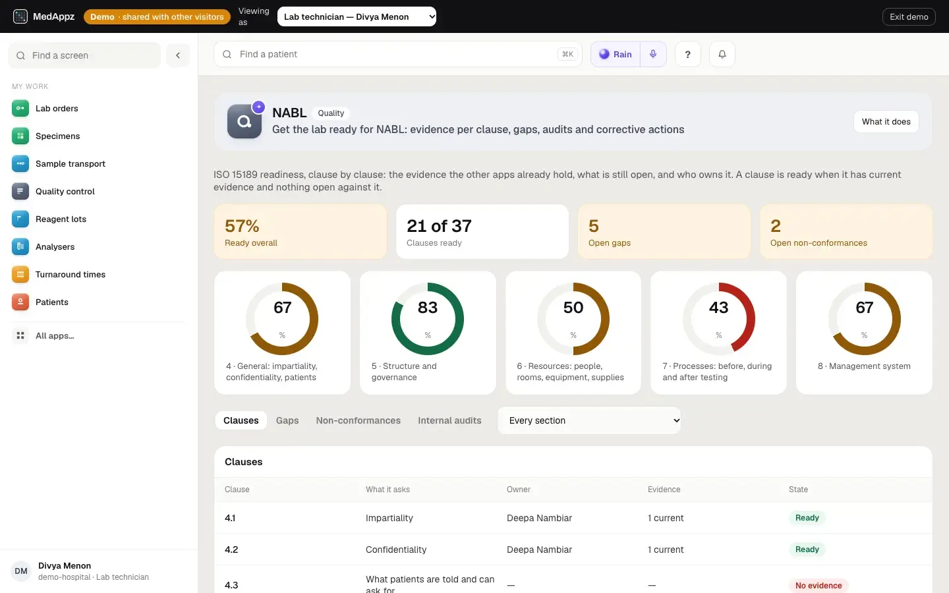Click the Owner column header

[519, 490]
